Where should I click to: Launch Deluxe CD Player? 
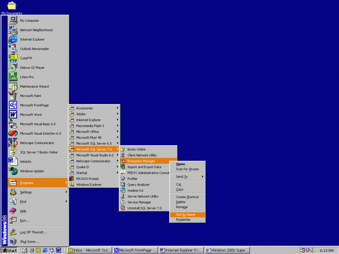[32, 68]
